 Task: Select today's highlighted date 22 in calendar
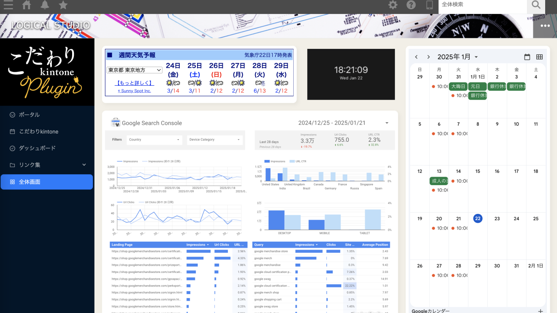[x=478, y=219]
